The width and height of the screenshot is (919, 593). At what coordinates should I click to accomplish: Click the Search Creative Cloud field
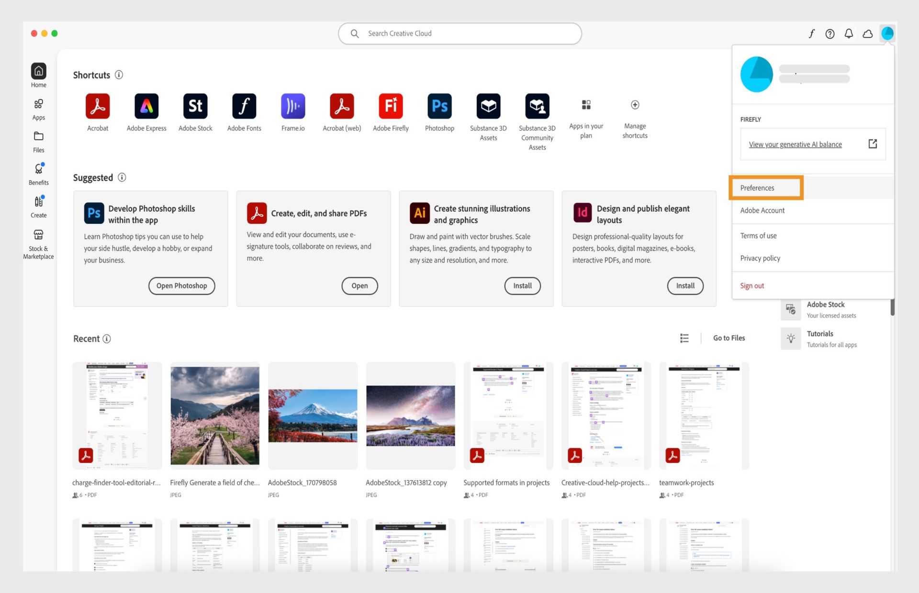[459, 33]
